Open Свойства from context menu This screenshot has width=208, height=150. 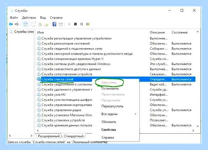click(x=108, y=130)
